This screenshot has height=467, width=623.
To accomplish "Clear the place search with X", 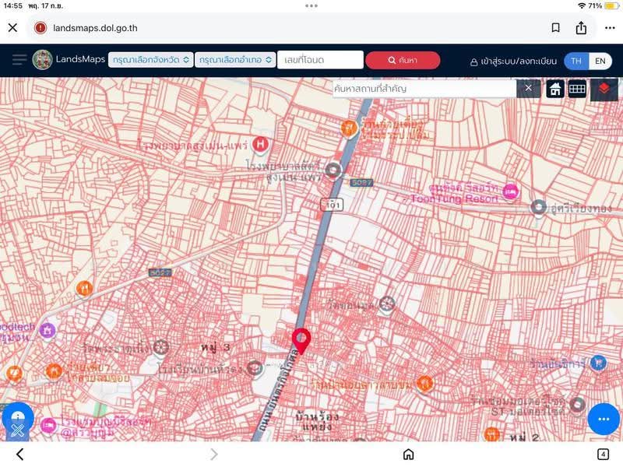I will (528, 88).
